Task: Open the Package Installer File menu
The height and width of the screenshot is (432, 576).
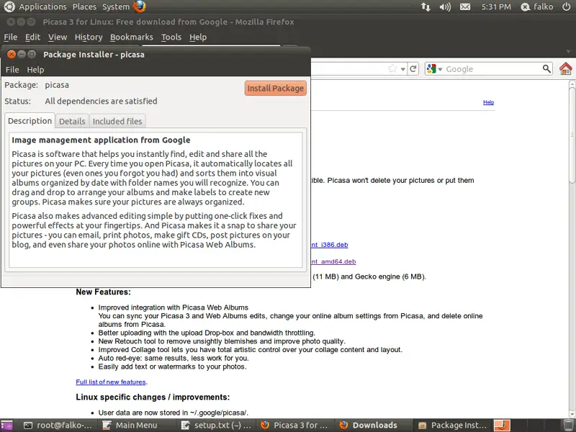Action: click(x=12, y=69)
